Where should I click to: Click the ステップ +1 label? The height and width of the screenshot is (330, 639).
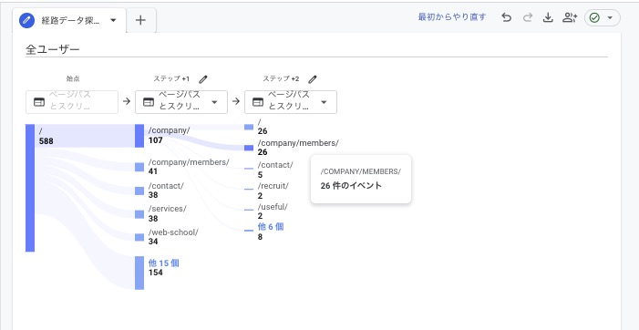pos(171,79)
